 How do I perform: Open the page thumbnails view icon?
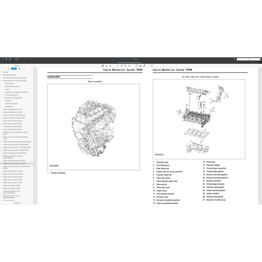pyautogui.click(x=6, y=59)
